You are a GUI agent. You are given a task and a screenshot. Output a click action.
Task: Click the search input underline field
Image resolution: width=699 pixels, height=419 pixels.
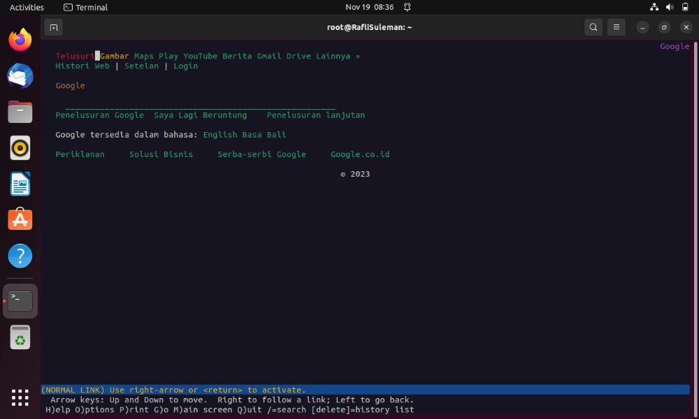(x=200, y=107)
